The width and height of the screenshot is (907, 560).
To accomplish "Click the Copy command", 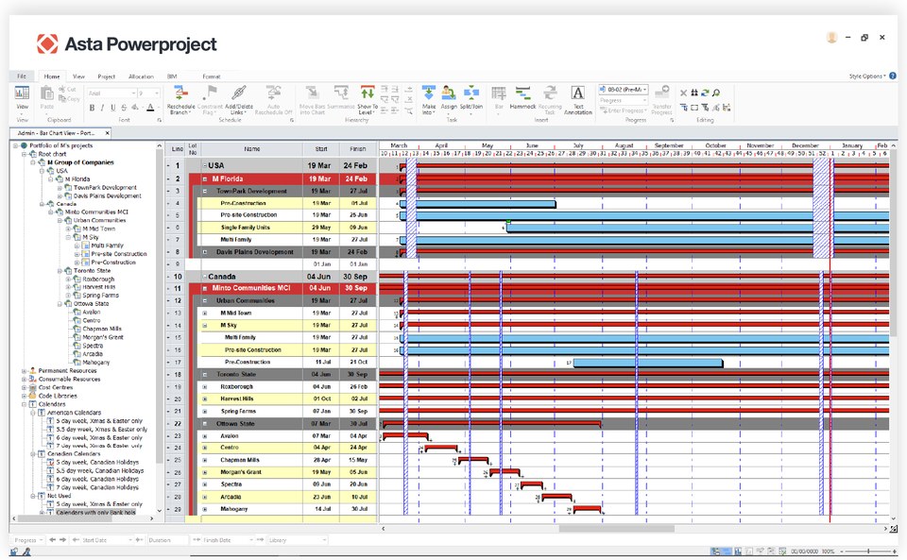I will [69, 98].
